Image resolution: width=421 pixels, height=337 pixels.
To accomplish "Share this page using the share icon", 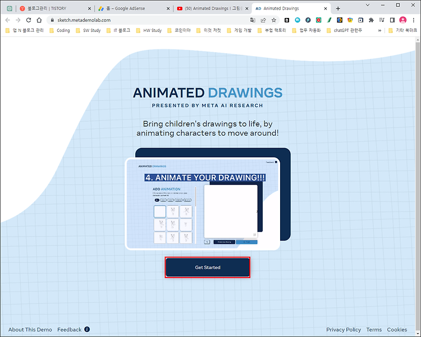I will tap(263, 20).
